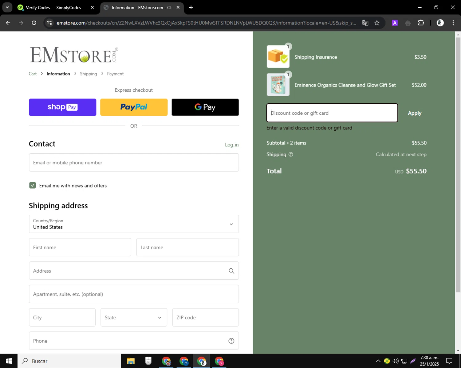Image resolution: width=461 pixels, height=368 pixels.
Task: Click the browser forward arrow
Action: pos(21,23)
